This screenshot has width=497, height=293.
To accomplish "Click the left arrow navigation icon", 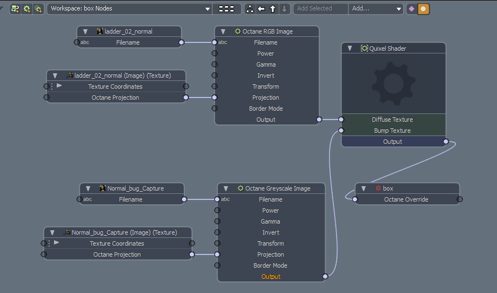I will 261,9.
